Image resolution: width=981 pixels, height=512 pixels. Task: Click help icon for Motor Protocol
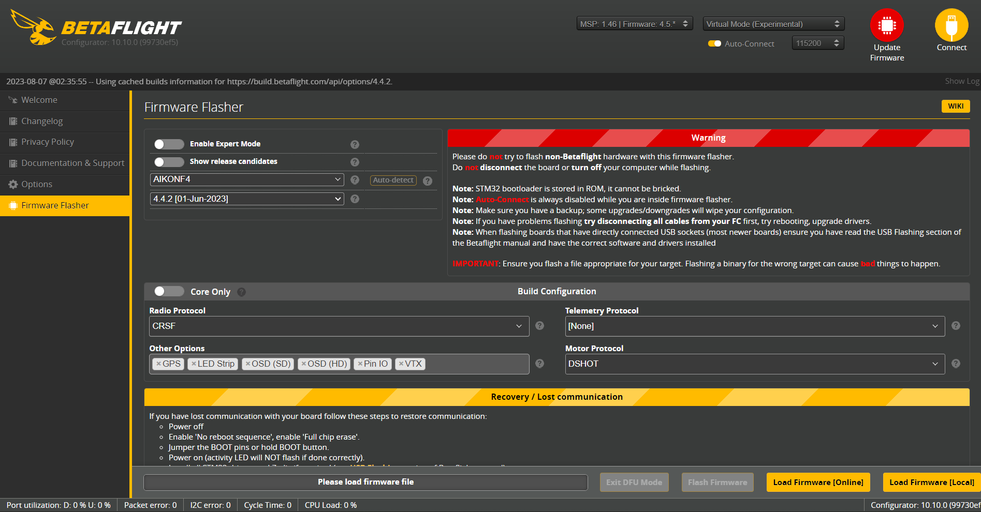pyautogui.click(x=956, y=364)
